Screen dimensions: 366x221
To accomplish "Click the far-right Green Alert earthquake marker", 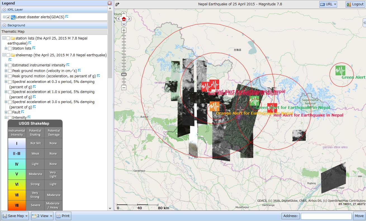I will 340,70.
